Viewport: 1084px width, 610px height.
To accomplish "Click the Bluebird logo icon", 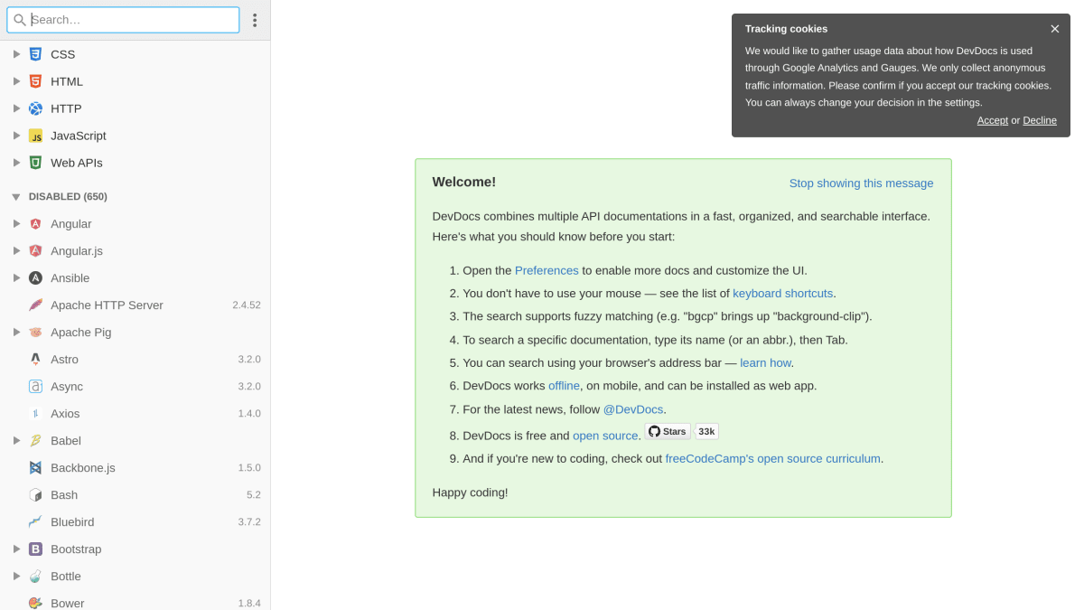I will [35, 522].
